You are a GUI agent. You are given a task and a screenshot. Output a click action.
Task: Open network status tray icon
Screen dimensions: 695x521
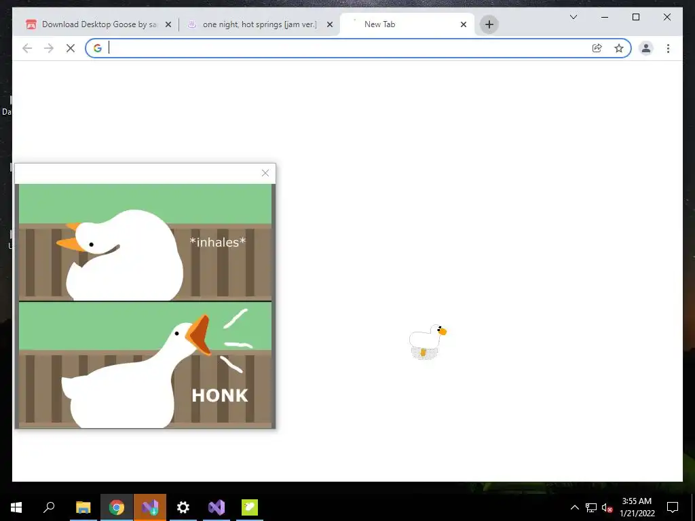(591, 507)
